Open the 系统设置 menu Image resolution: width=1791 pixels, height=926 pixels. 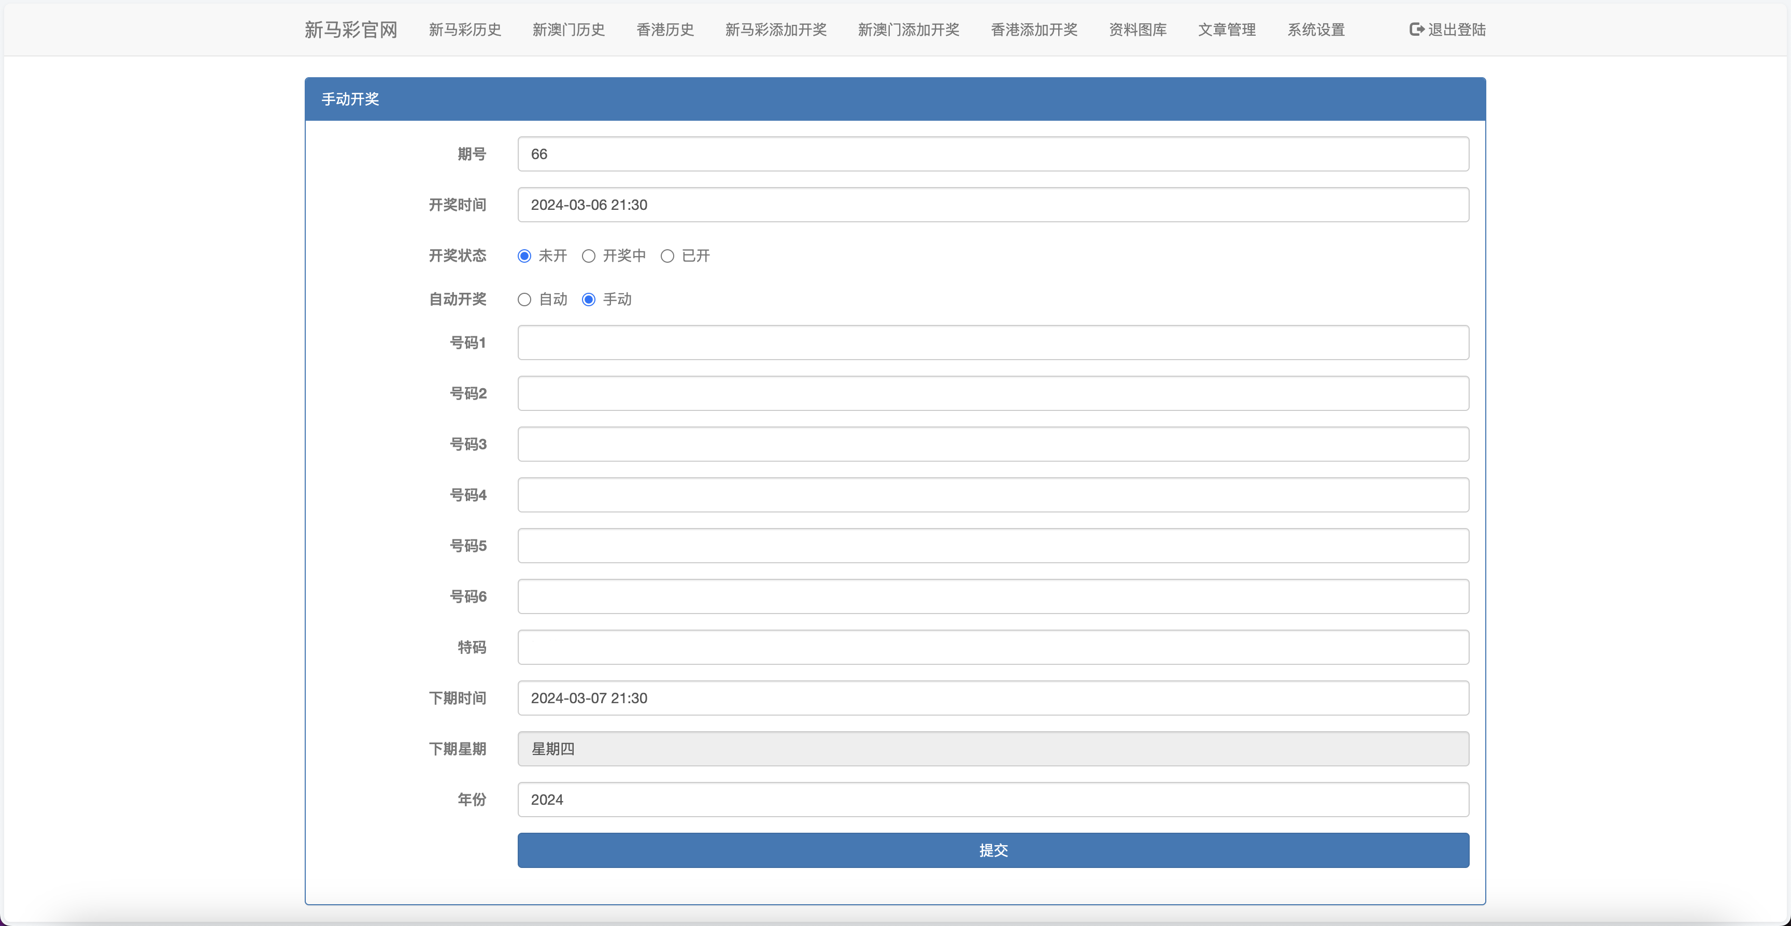(x=1315, y=30)
